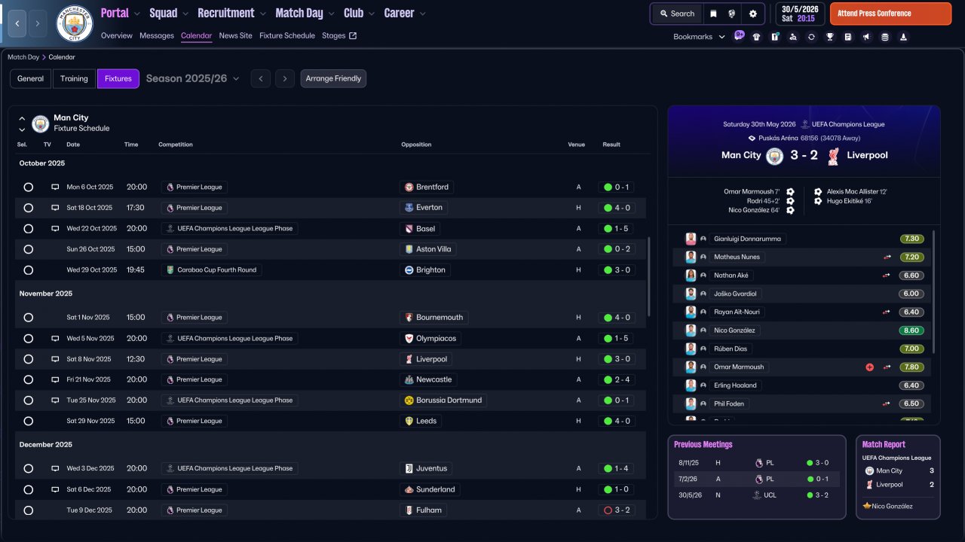Viewport: 965px width, 542px height.
Task: Click the Arrange Friendly button
Action: 333,78
